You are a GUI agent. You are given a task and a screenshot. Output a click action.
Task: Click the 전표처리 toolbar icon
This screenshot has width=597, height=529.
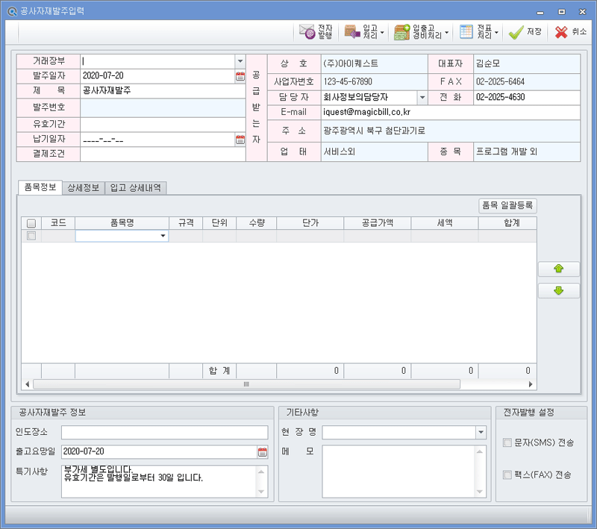click(466, 32)
